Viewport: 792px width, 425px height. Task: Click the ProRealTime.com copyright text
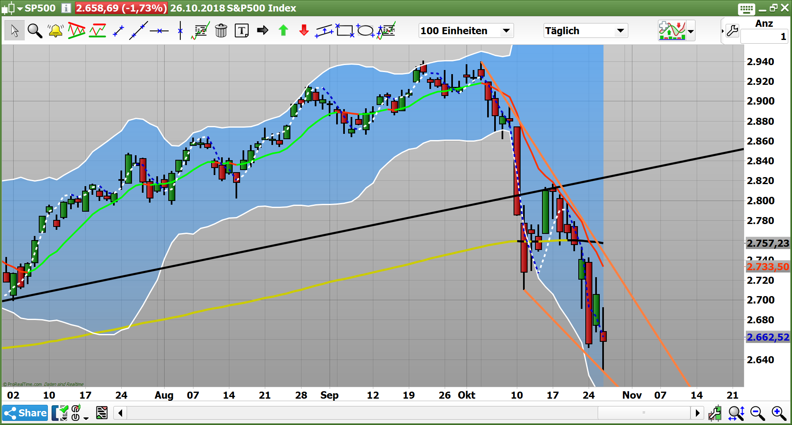[x=22, y=384]
